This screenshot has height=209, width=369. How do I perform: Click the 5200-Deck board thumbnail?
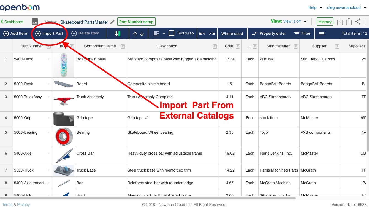[x=64, y=84]
